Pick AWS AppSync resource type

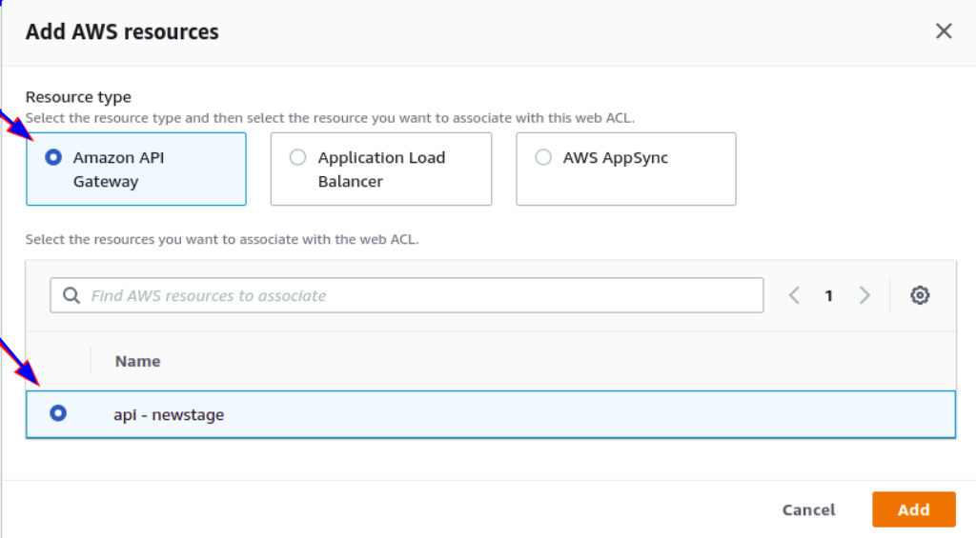(x=625, y=169)
